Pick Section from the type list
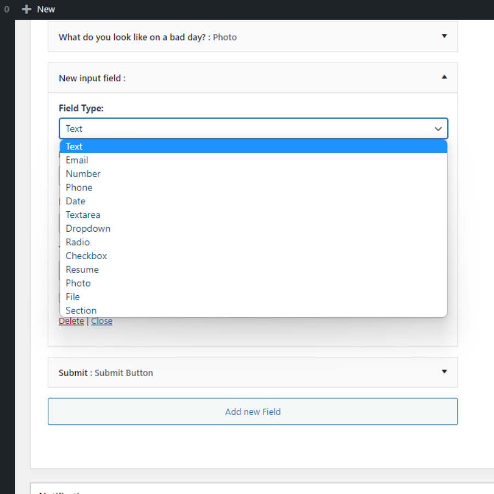Viewport: 494px width, 494px height. [x=253, y=310]
